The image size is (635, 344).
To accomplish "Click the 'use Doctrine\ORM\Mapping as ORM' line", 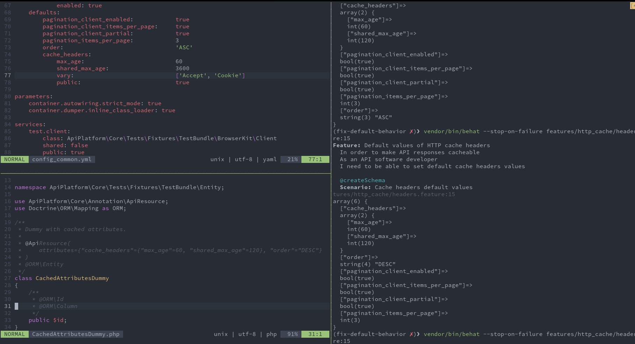I will (71, 208).
